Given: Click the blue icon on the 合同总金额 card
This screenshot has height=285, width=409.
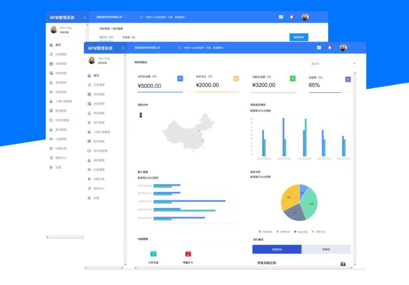Looking at the screenshot, I should (180, 79).
